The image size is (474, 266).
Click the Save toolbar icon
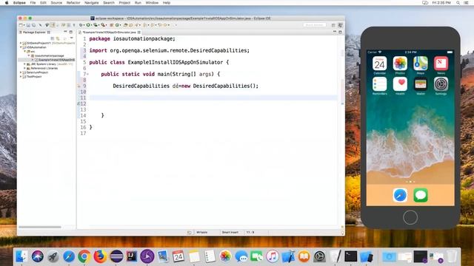click(x=28, y=25)
